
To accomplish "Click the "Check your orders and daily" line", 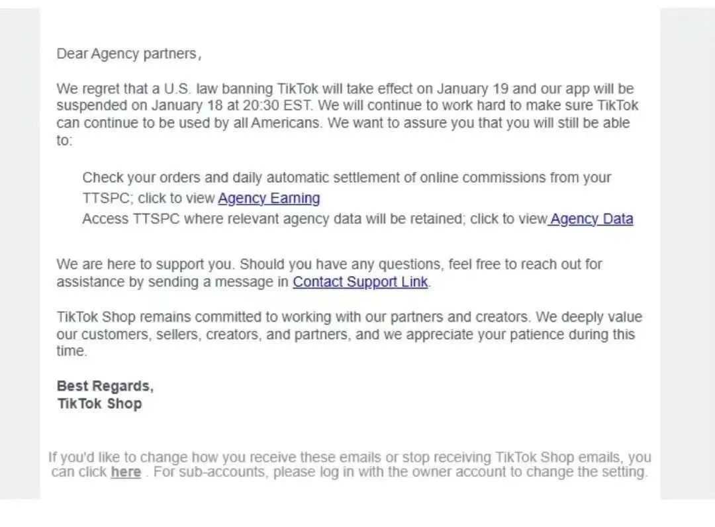I will coord(346,178).
